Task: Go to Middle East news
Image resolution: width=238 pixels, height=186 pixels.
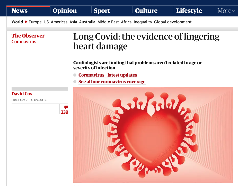Action: coord(108,22)
